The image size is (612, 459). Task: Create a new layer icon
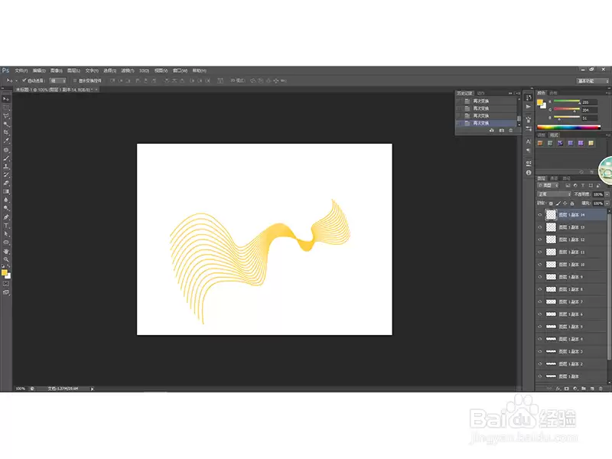pos(592,389)
